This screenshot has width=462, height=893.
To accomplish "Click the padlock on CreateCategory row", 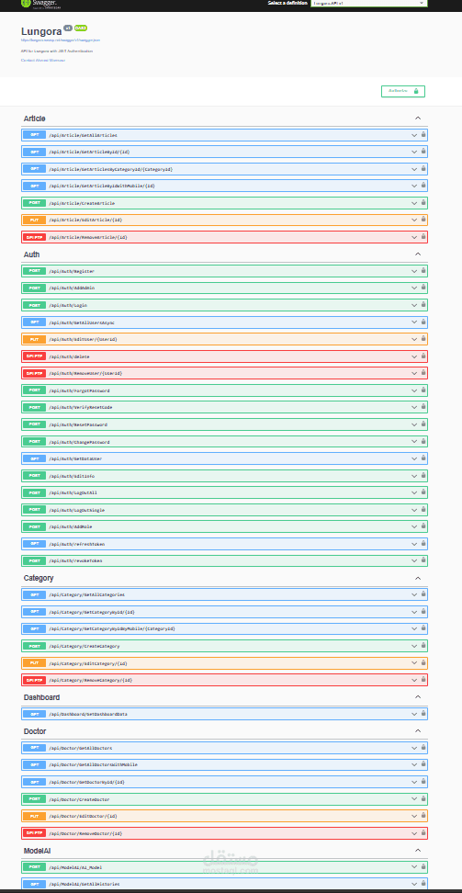I will tap(423, 646).
